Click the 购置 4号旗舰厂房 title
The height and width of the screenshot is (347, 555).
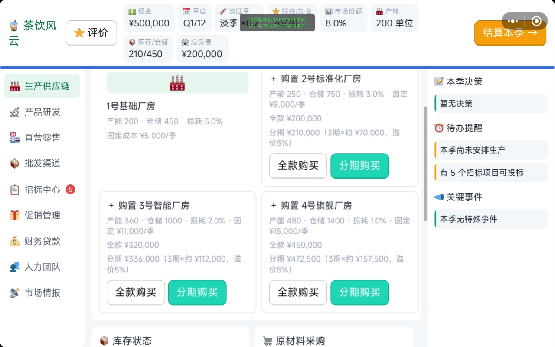(311, 206)
